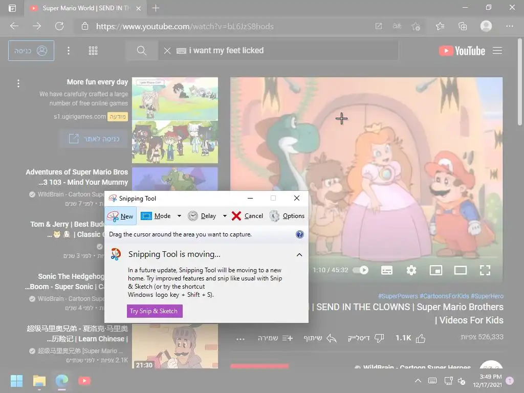Click the YouTube search field
524x393 pixels.
[278, 51]
